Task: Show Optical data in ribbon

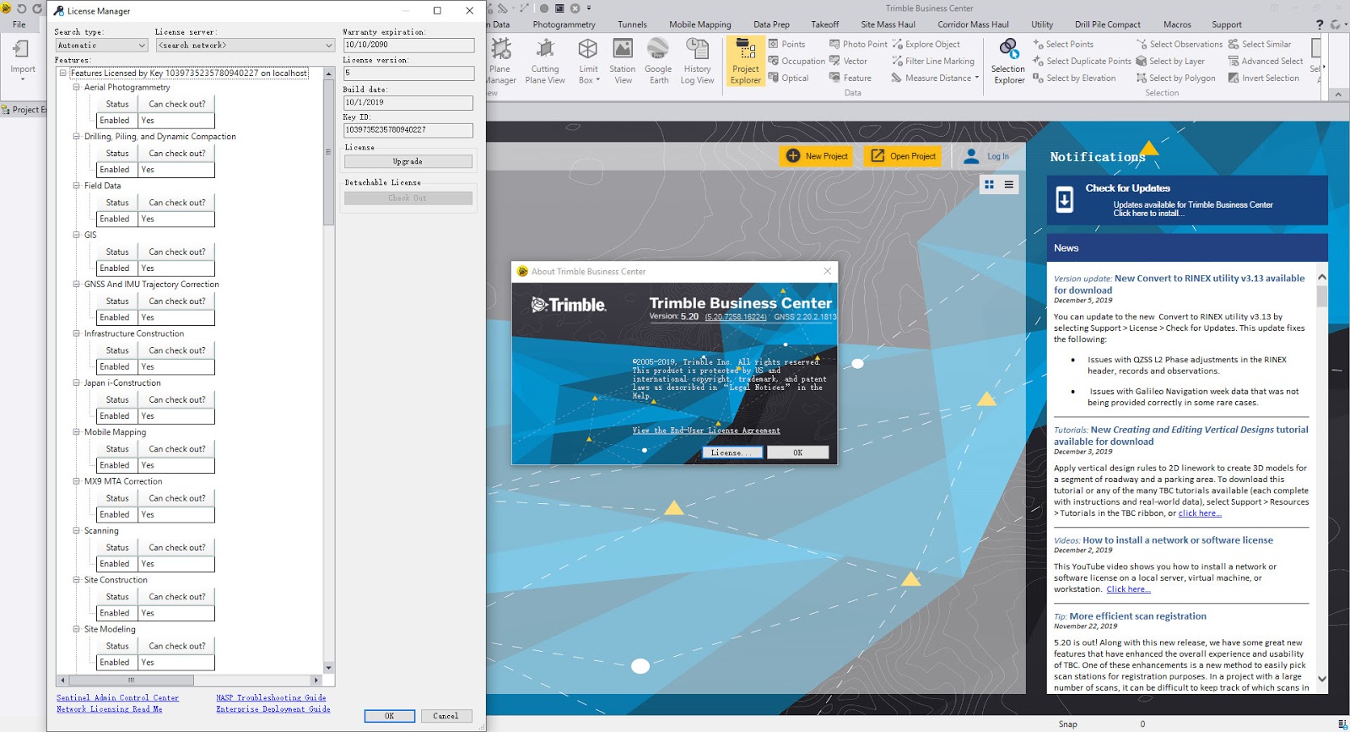Action: (788, 78)
